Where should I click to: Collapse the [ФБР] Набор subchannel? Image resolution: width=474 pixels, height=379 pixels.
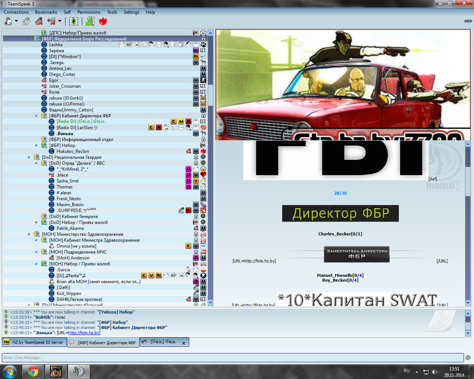pyautogui.click(x=36, y=145)
